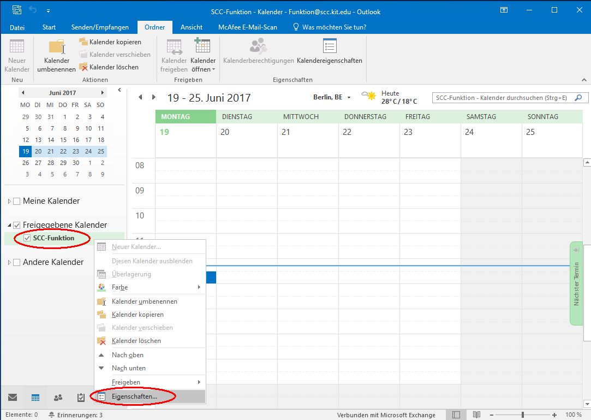Check the Meine Kalender checkbox
The image size is (591, 420).
pyautogui.click(x=17, y=201)
